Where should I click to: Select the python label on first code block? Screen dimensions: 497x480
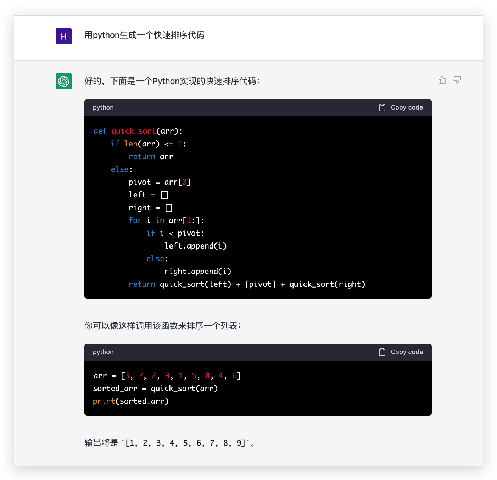103,107
